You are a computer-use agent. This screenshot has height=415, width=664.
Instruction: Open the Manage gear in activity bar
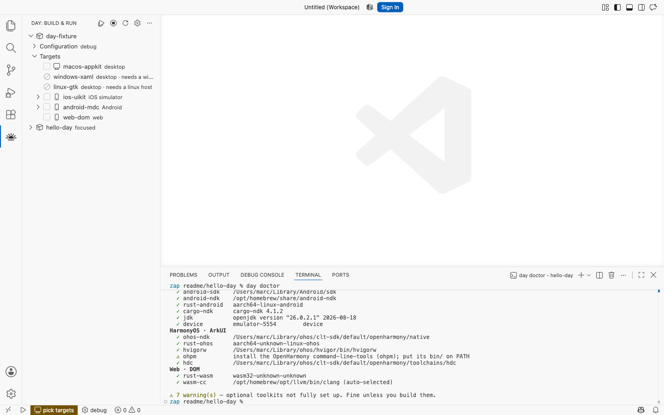[11, 394]
